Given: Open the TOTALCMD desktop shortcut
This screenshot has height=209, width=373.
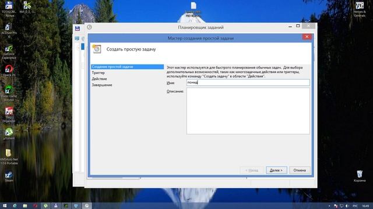Looking at the screenshot, I should click(x=9, y=9).
